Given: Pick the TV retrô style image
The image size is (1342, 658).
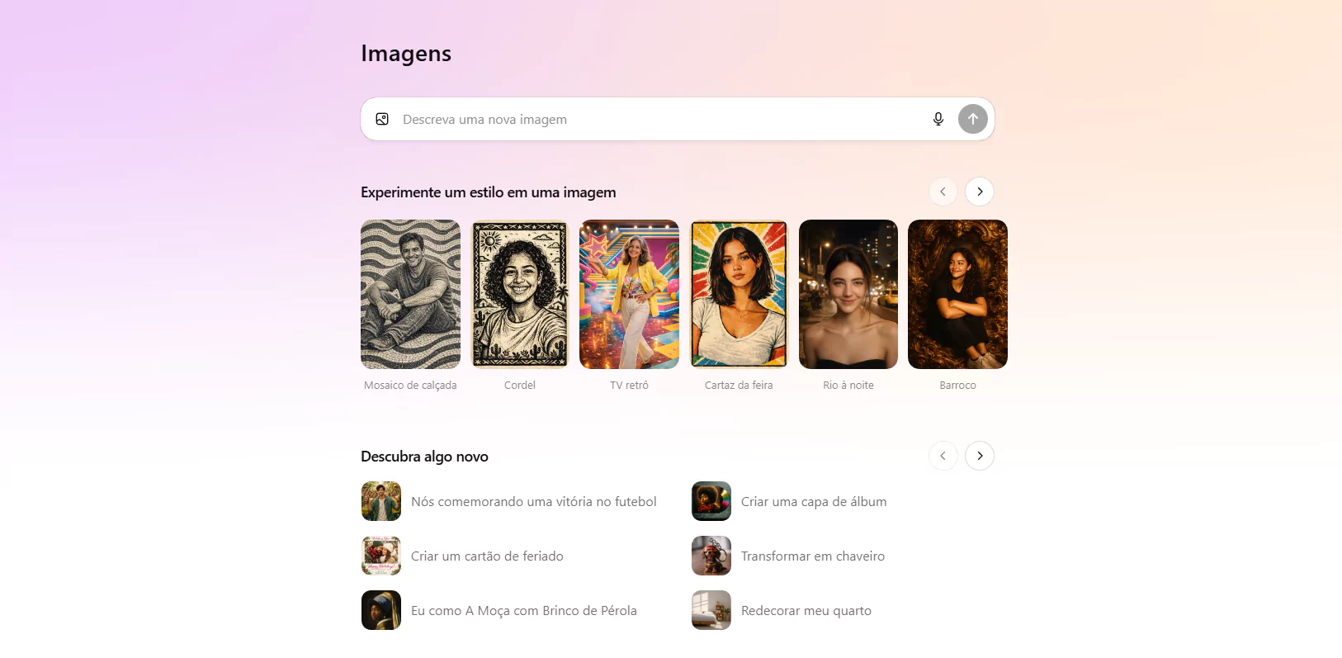Looking at the screenshot, I should tap(629, 294).
